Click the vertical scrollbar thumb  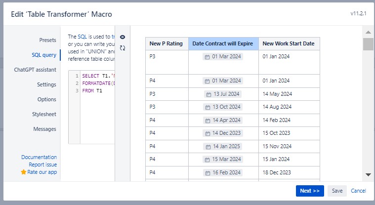tap(368, 44)
